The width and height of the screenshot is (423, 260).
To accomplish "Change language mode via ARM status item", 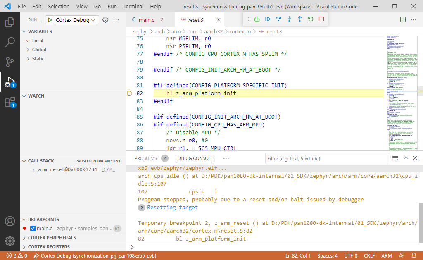I will (x=387, y=255).
